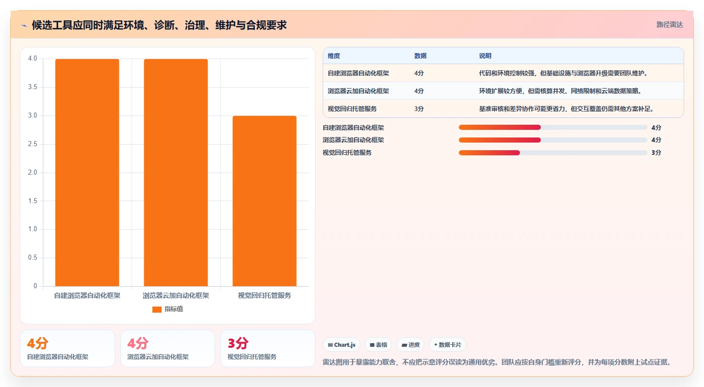
Task: Click the 2.5 y-axis tick label
Action: click(33, 144)
